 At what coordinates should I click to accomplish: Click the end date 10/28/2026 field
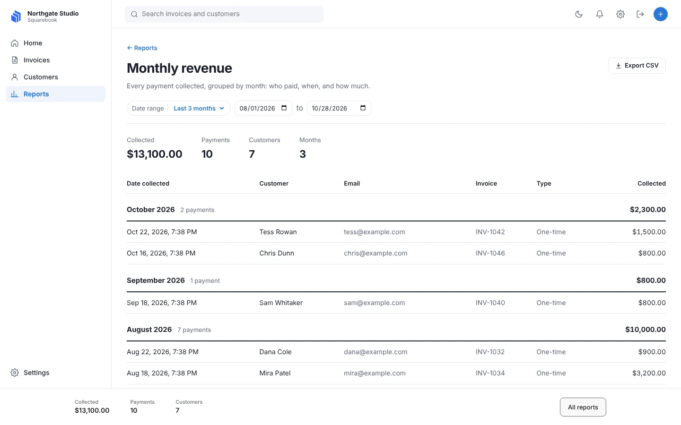[x=339, y=108]
